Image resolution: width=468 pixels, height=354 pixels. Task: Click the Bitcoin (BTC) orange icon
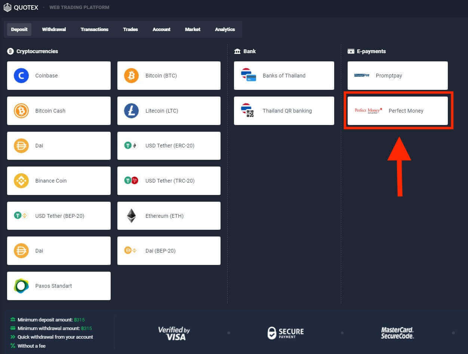131,76
